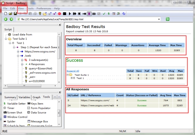This screenshot has height=135, width=195.
Task: Toggle the N navigation record mode button
Action: click(x=89, y=14)
